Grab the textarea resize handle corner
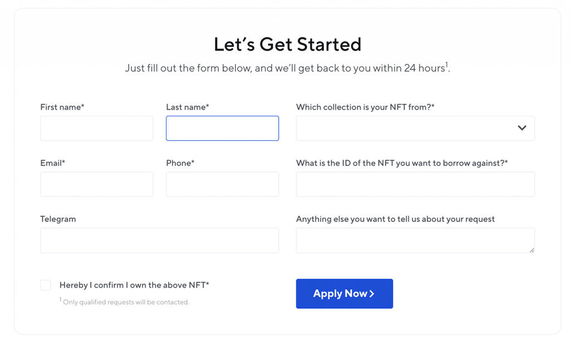Viewport: 570px width, 341px height. pos(532,250)
